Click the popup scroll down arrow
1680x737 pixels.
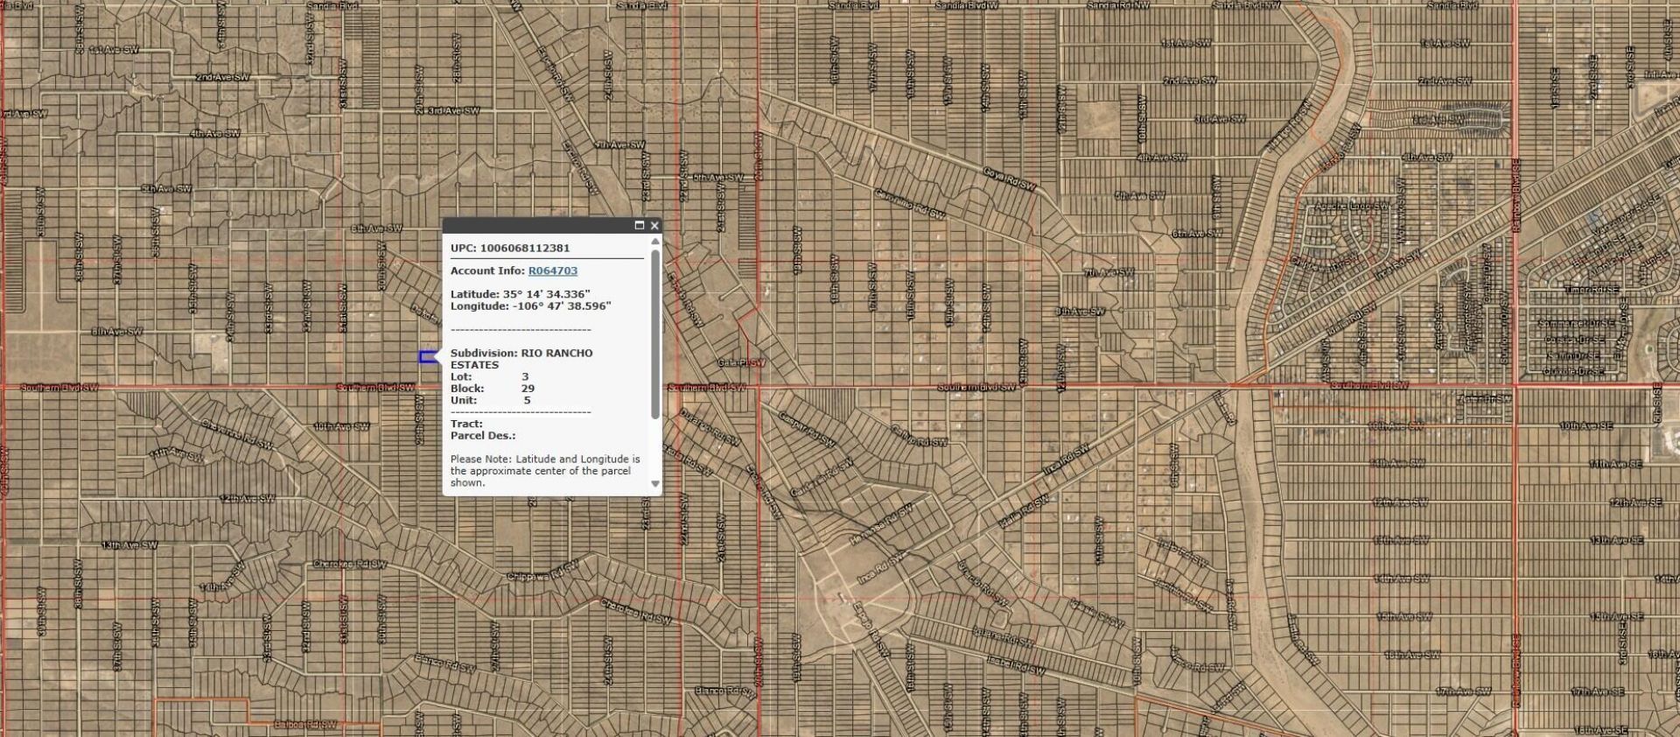[654, 484]
